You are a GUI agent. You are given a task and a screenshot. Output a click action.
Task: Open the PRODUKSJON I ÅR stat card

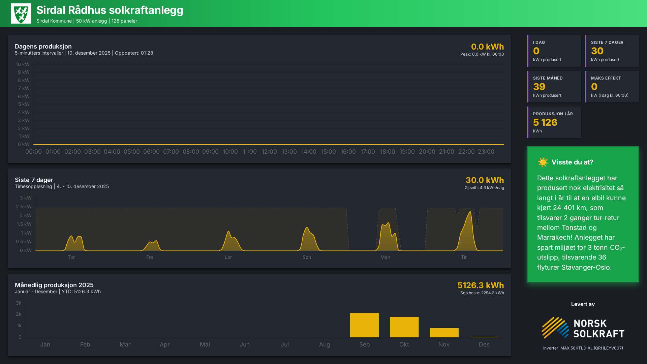click(x=554, y=122)
